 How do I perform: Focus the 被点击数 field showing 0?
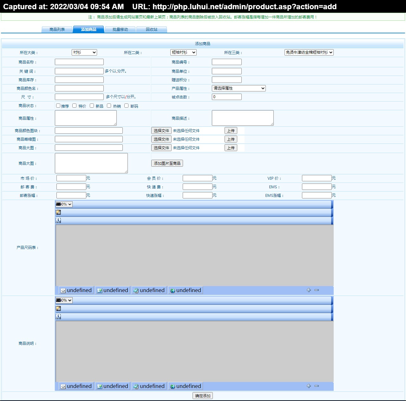pos(227,97)
